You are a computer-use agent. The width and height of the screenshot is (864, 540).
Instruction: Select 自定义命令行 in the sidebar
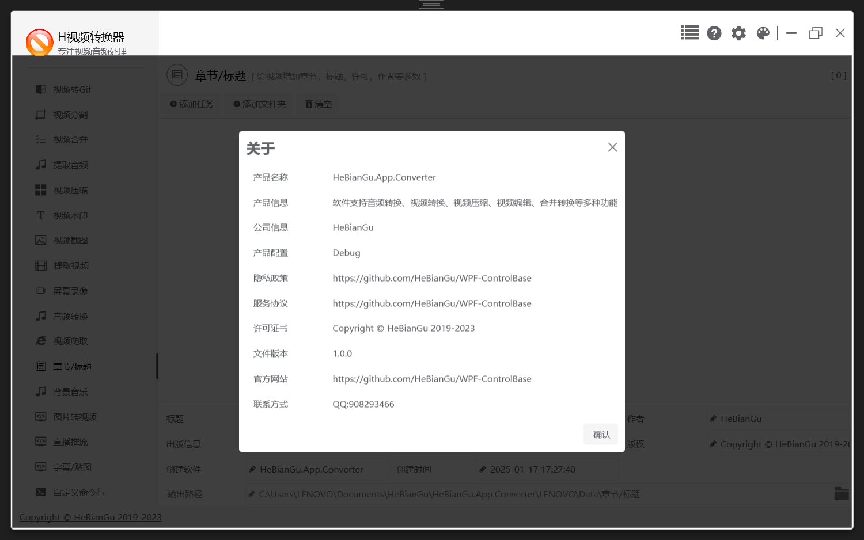(85, 492)
